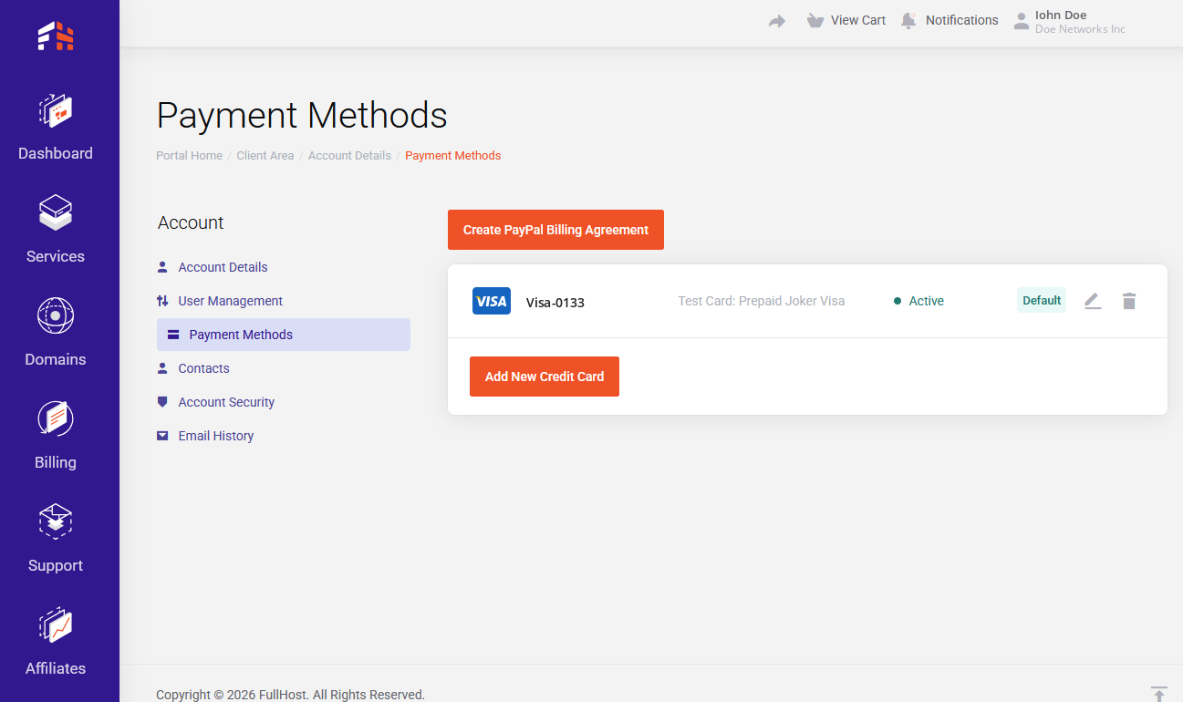Viewport: 1183px width, 702px height.
Task: Click the Active status text
Action: point(927,301)
